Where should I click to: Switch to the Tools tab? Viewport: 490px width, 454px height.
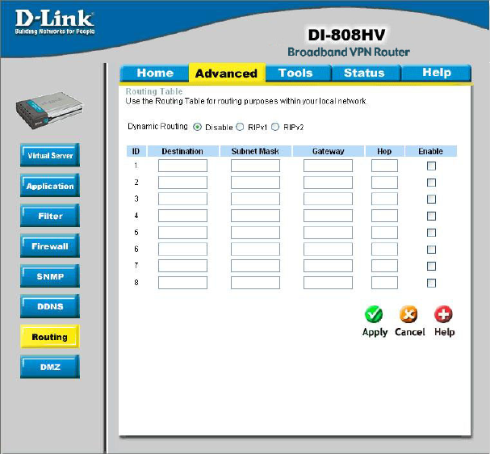pos(298,74)
